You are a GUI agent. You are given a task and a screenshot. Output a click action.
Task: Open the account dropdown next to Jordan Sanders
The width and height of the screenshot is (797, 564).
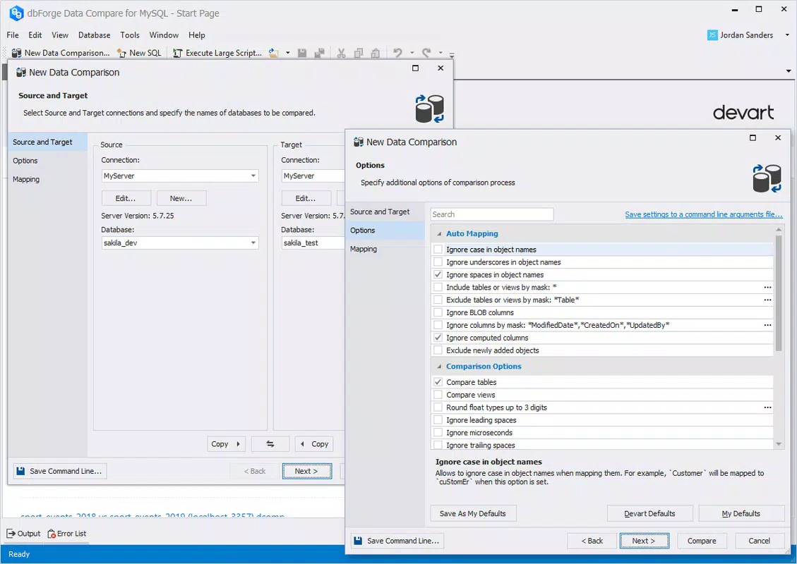pyautogui.click(x=787, y=35)
